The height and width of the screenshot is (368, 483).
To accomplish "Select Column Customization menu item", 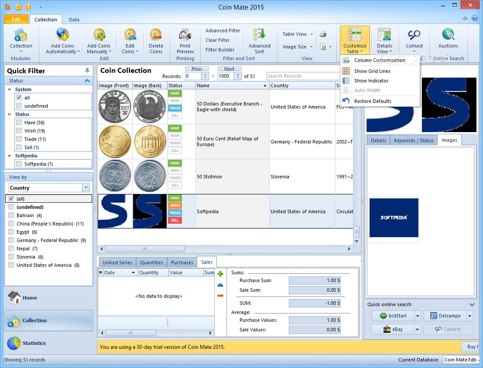I will click(x=380, y=60).
